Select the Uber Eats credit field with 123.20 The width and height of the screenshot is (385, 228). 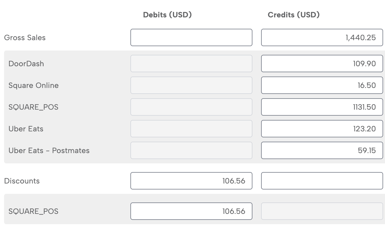[322, 129]
